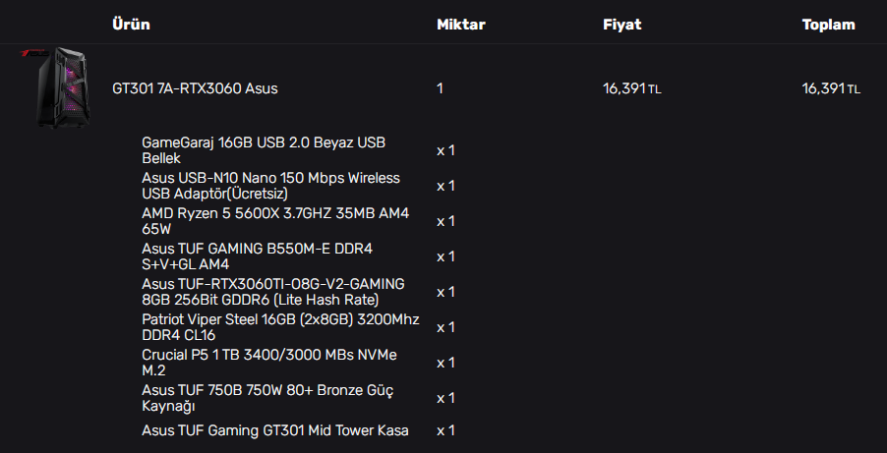
Task: Click the x 1 quantity beside AMD Ryzen
Action: click(x=445, y=221)
